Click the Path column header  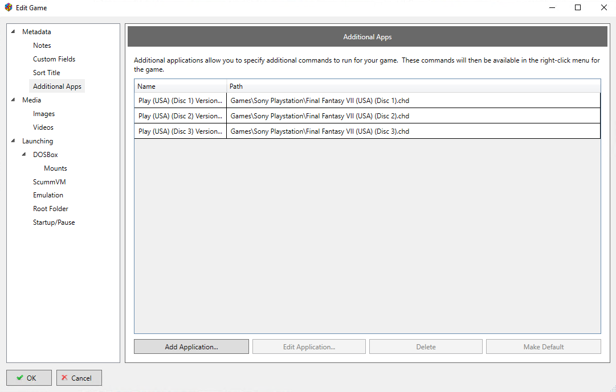(x=413, y=86)
